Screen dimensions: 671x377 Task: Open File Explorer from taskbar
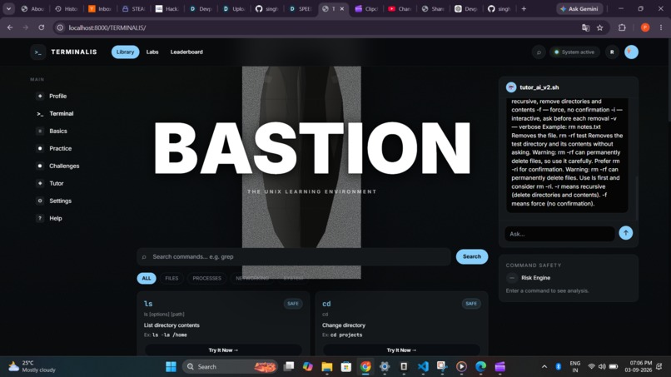pyautogui.click(x=327, y=367)
